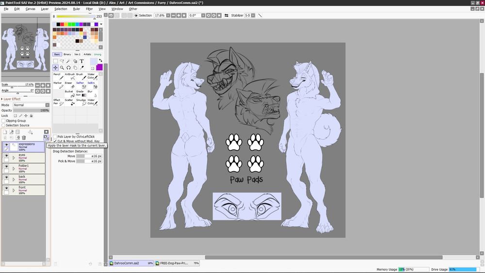Expand the front layer folder
Viewport: 485px width, 273px height.
click(x=14, y=190)
